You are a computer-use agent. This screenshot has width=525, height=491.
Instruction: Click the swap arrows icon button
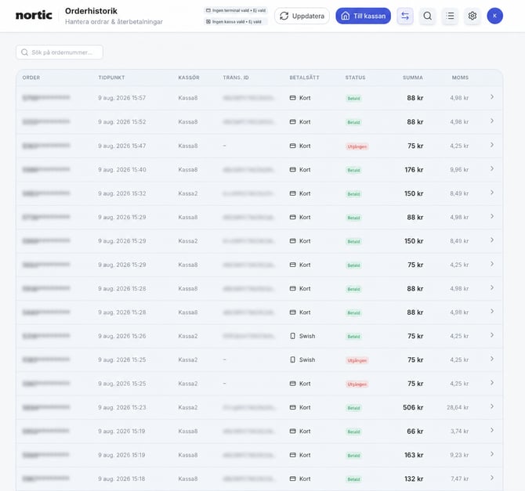coord(405,16)
